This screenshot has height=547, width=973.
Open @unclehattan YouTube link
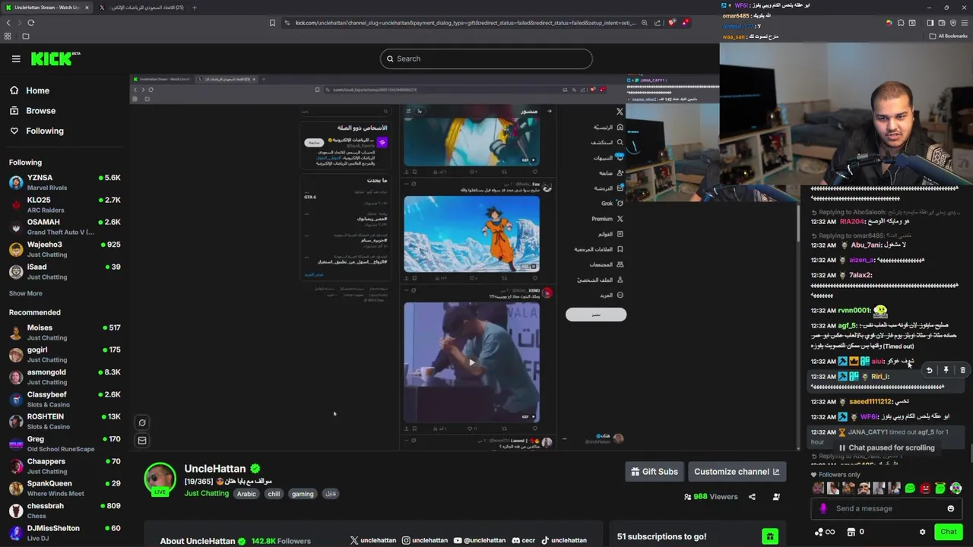[479, 540]
